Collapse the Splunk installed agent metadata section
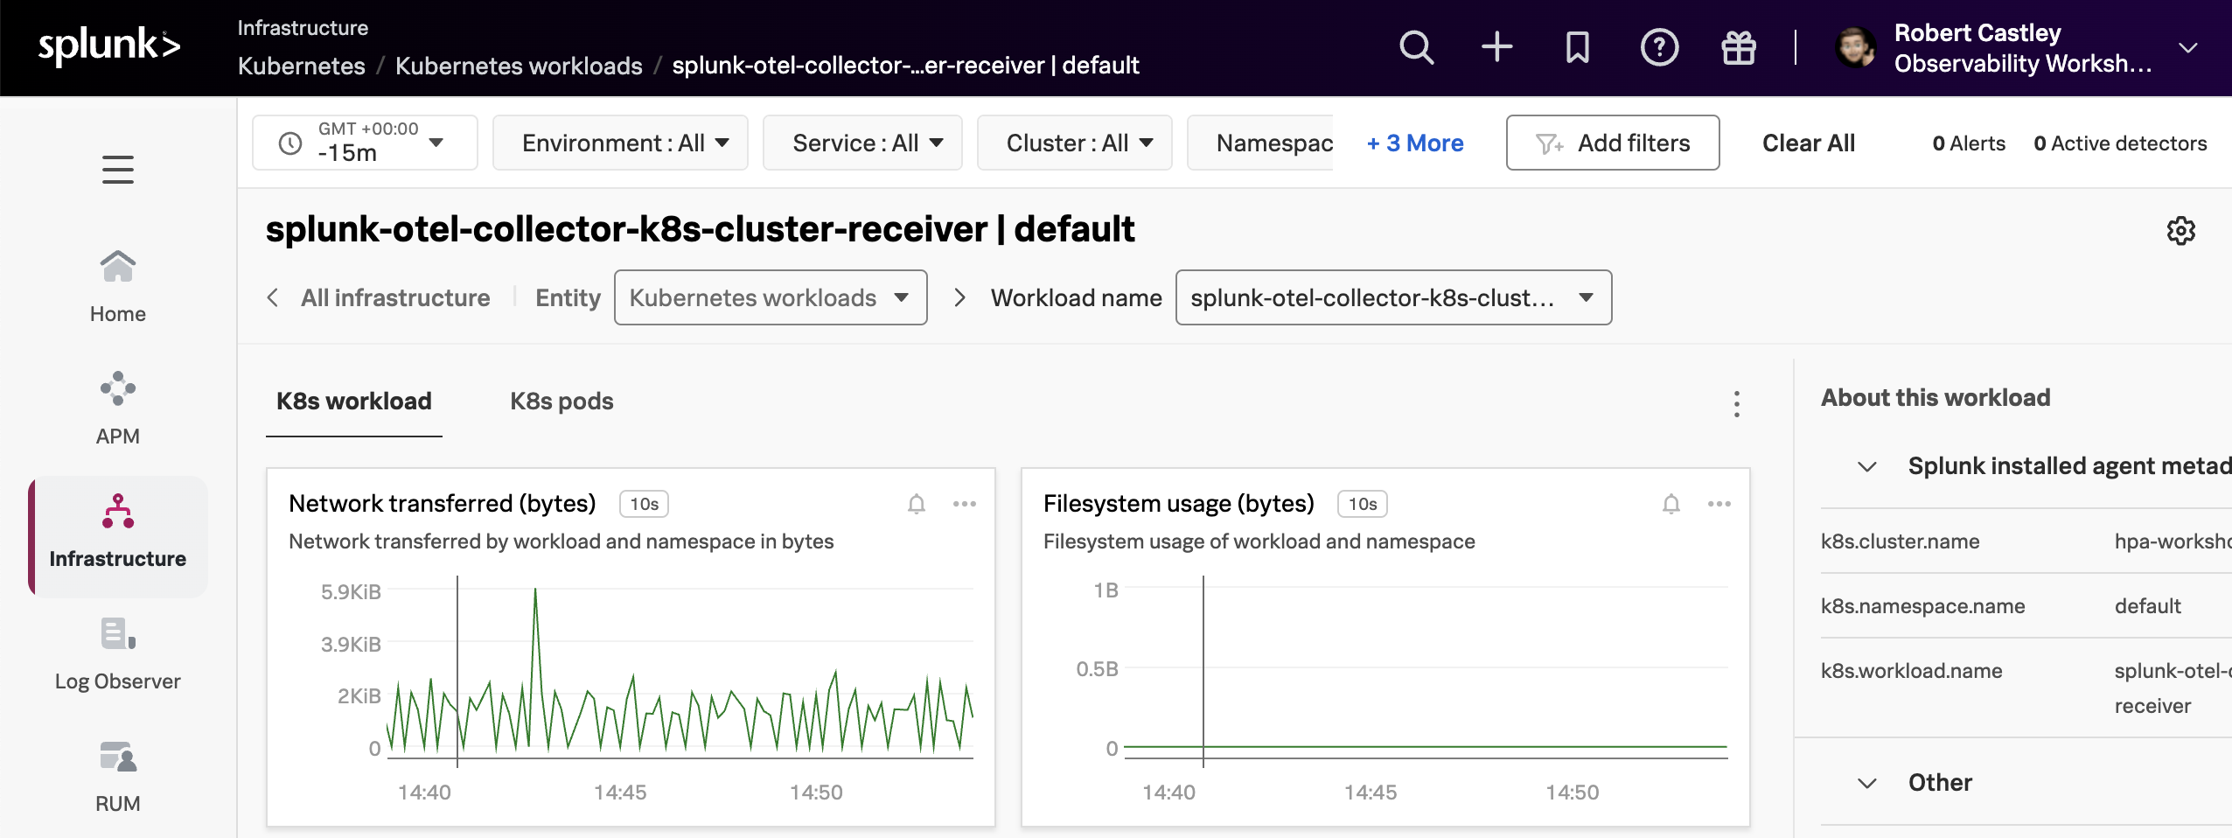The height and width of the screenshot is (838, 2232). click(1869, 466)
